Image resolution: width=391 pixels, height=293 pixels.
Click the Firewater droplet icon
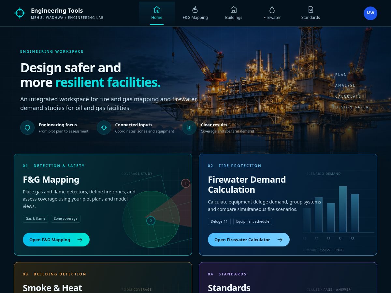(272, 9)
